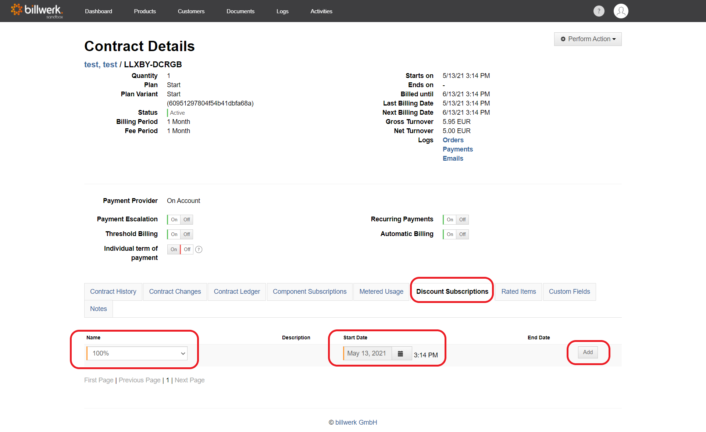Open the Products menu
Viewport: 706px width, 432px height.
pyautogui.click(x=145, y=11)
